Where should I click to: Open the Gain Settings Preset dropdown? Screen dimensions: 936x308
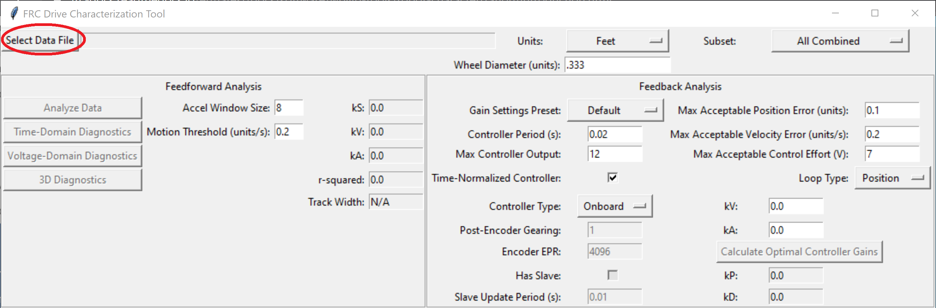615,110
